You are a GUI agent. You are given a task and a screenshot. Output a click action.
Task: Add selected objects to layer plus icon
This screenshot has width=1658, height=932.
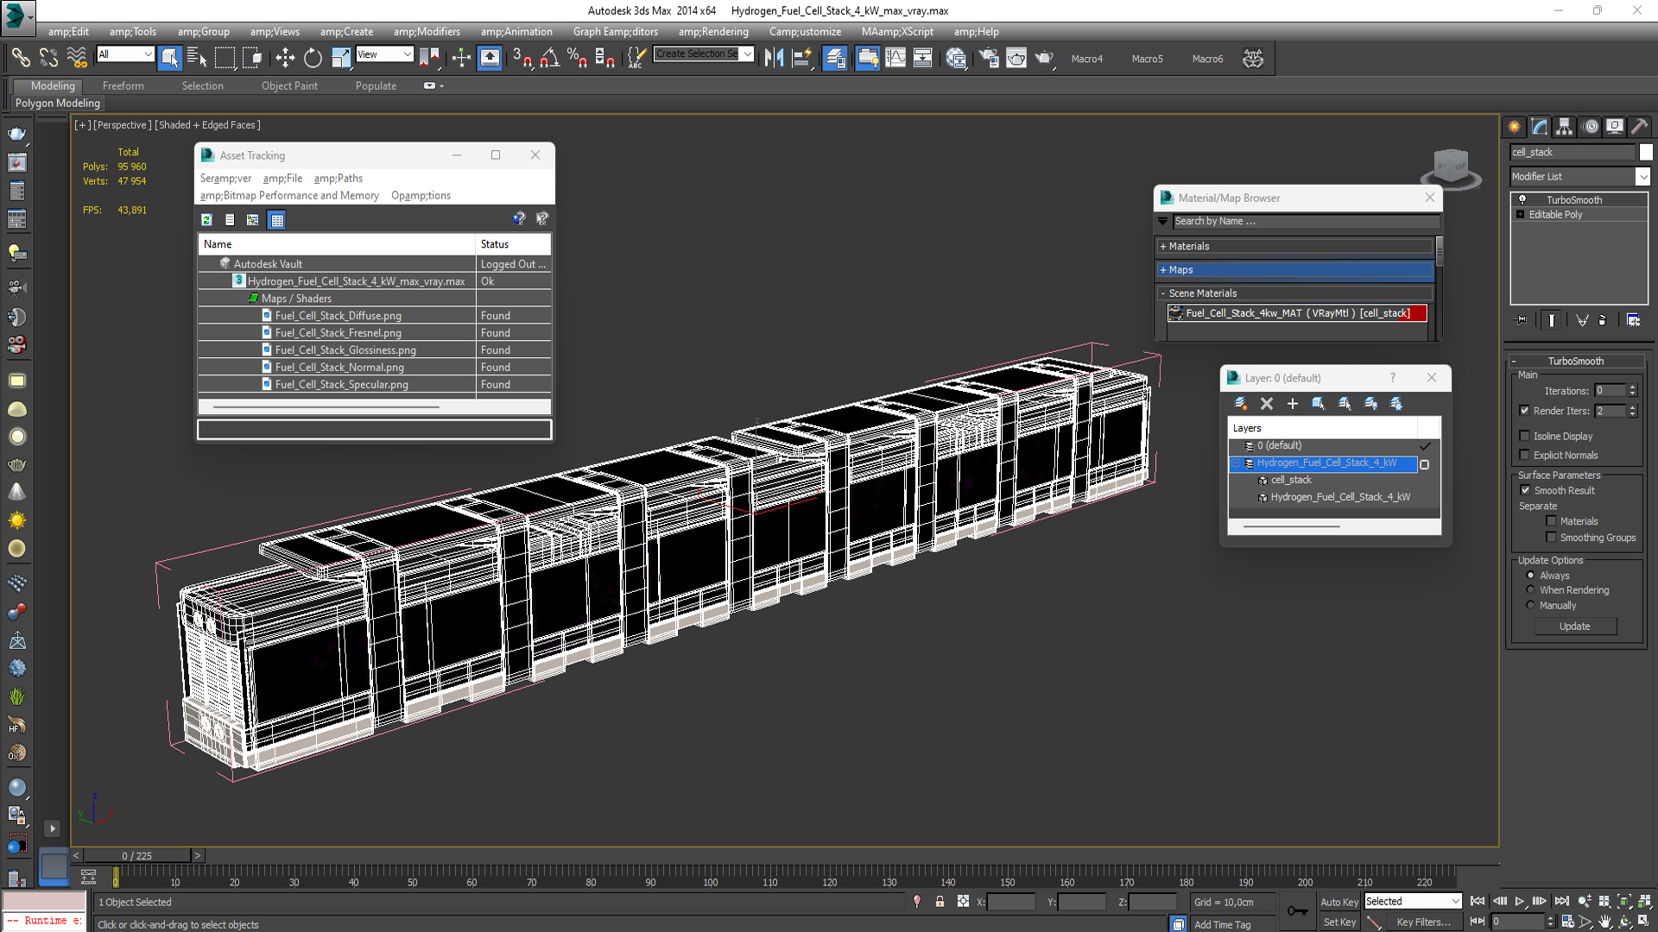point(1293,403)
